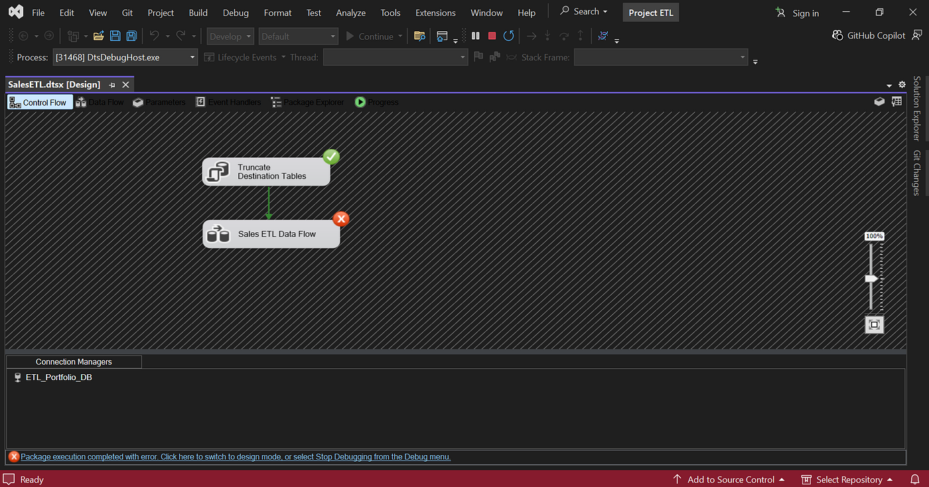Click the Visual Studio logo icon

point(16,12)
